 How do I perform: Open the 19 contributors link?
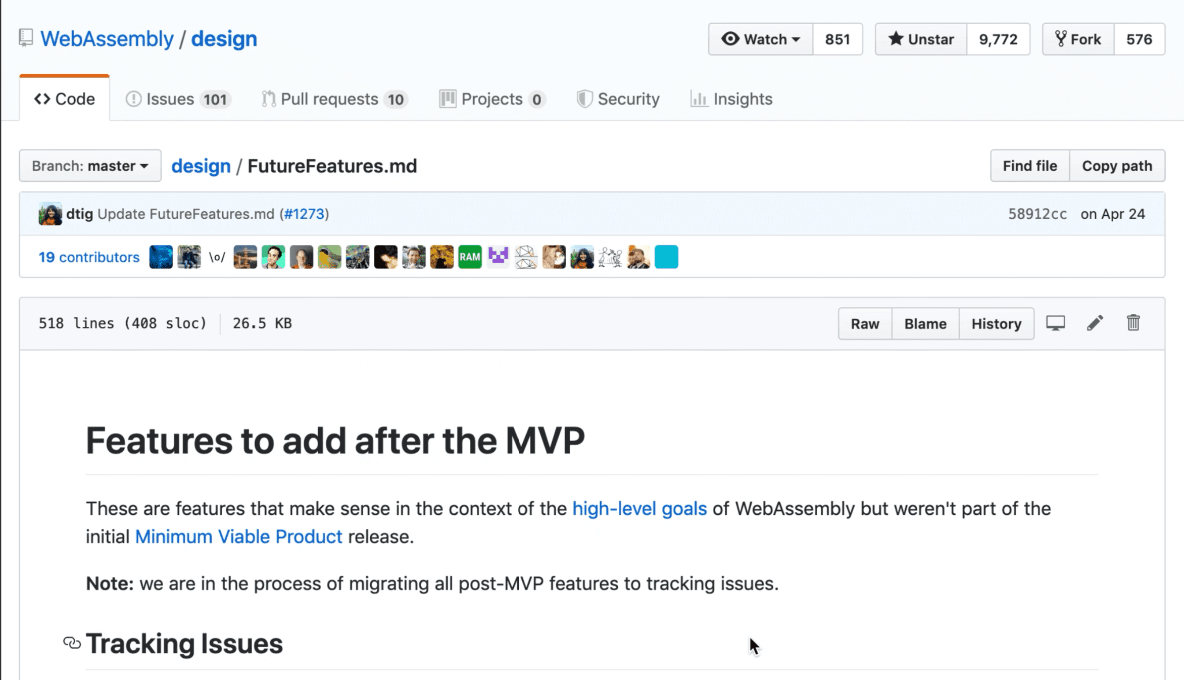click(x=89, y=257)
